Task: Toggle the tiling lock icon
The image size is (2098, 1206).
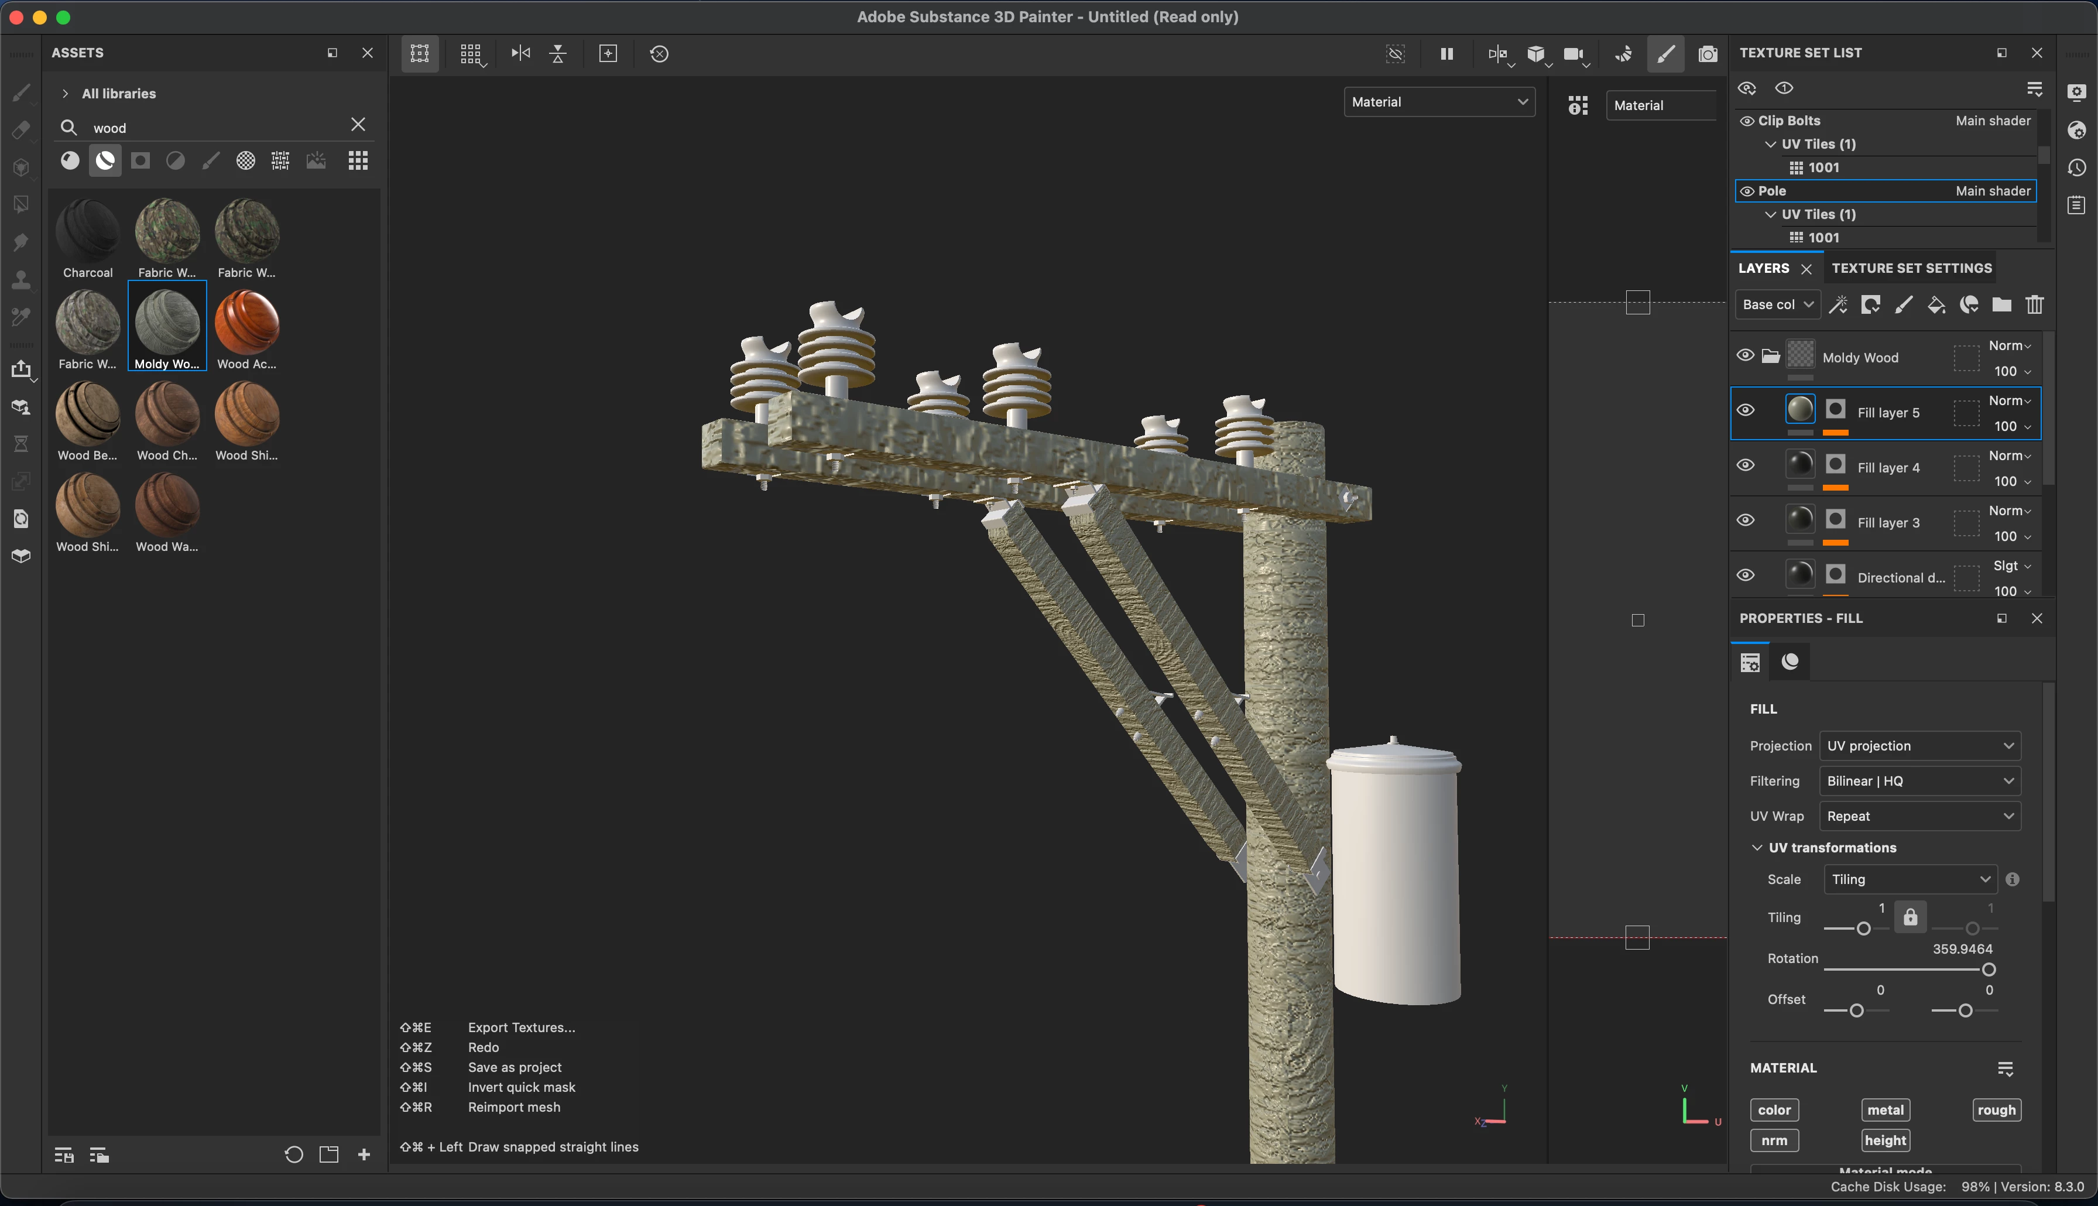Action: 1910,917
